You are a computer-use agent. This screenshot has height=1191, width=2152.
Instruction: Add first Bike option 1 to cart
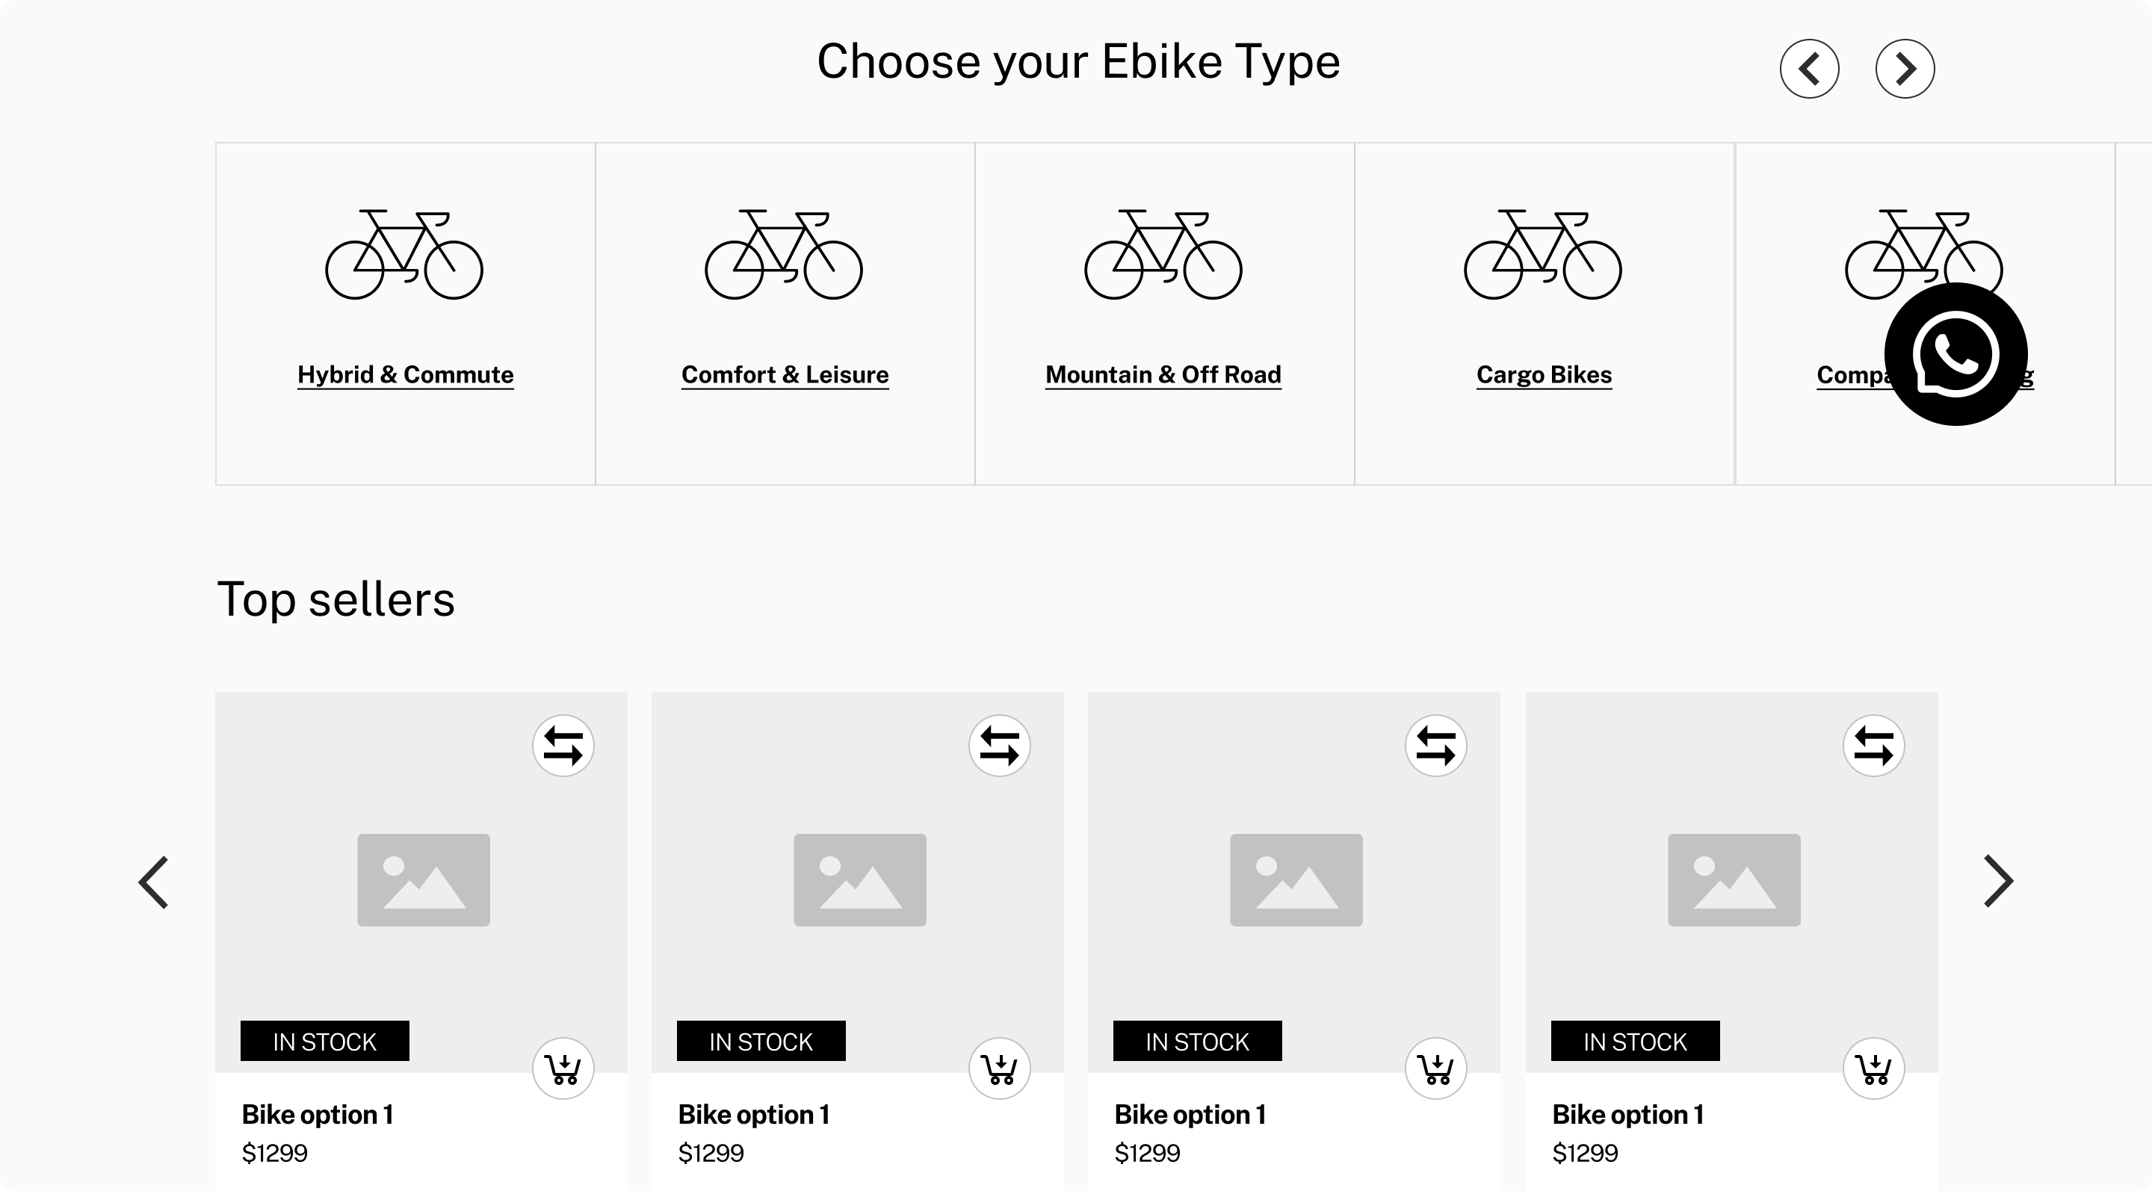[563, 1068]
